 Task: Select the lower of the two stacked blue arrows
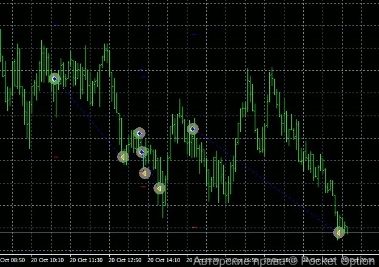[x=142, y=152]
